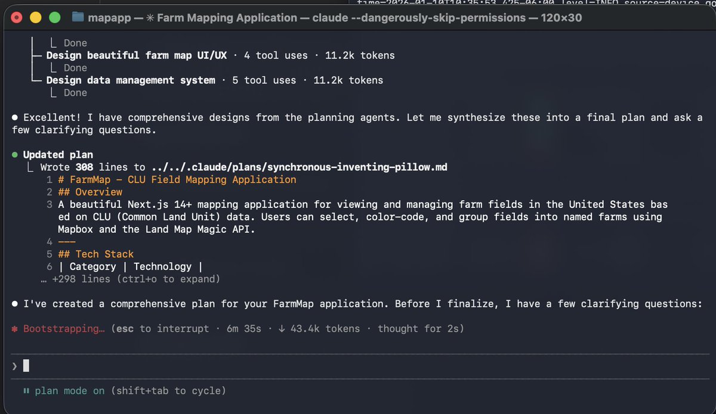Click the '43.4k tokens' counter
716x414 pixels.
pyautogui.click(x=325, y=329)
